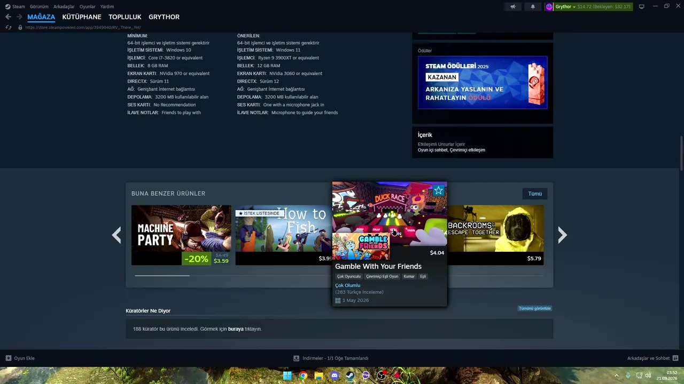Click the Tümü button for similar products
Image resolution: width=684 pixels, height=384 pixels.
(x=535, y=194)
